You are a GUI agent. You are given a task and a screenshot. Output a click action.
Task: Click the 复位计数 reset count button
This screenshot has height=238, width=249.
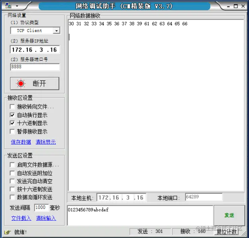[226, 232]
